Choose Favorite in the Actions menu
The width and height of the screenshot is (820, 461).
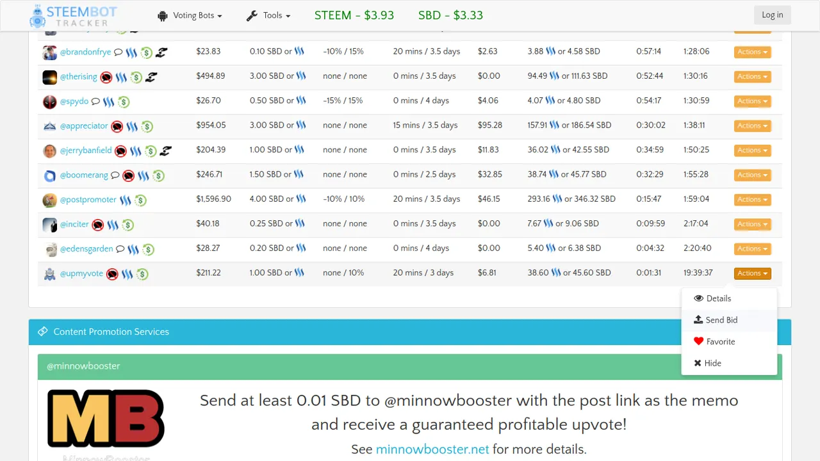[x=729, y=342]
